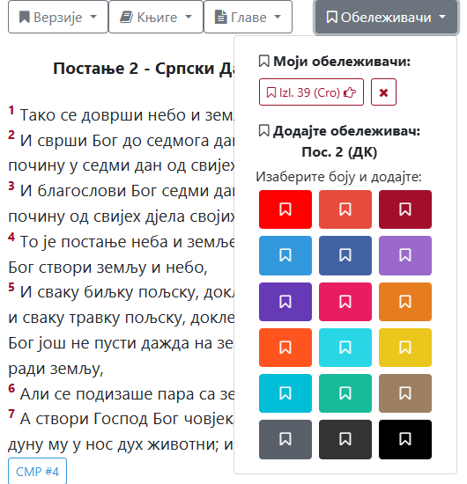Collapse the Обележивачи dropdown
Image resolution: width=467 pixels, height=484 pixels.
click(386, 17)
